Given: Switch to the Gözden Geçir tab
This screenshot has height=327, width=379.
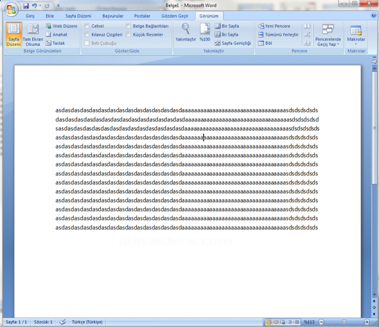Looking at the screenshot, I should 174,16.
